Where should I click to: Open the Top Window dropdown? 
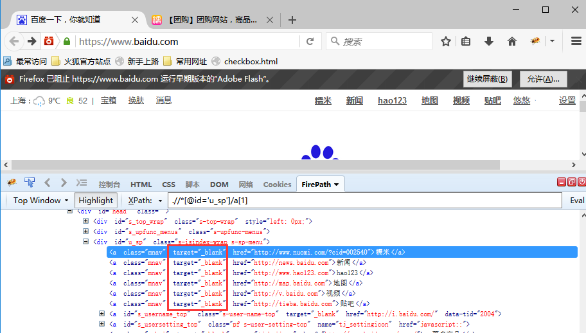point(40,201)
